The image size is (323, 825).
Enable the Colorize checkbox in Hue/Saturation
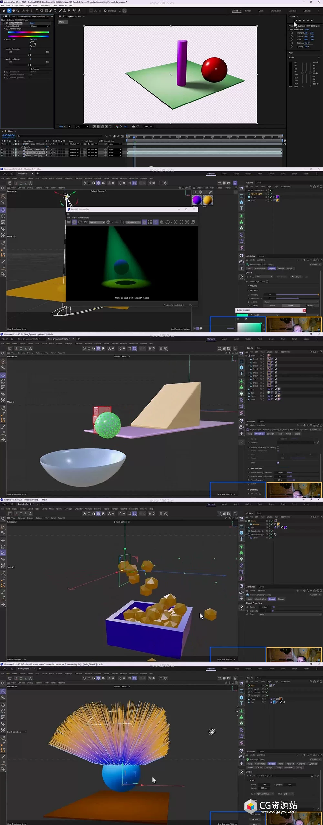point(31,69)
